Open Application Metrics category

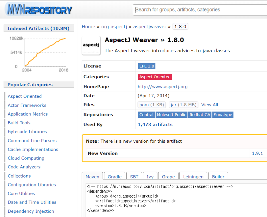click(28, 114)
